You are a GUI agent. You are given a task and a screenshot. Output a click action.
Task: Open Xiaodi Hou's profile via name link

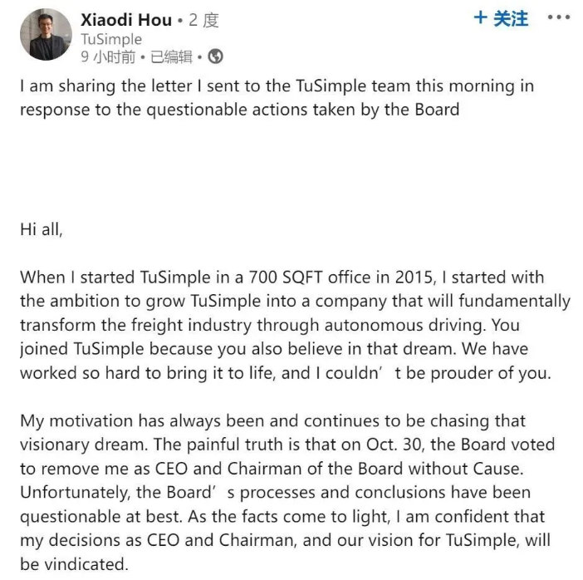(126, 20)
